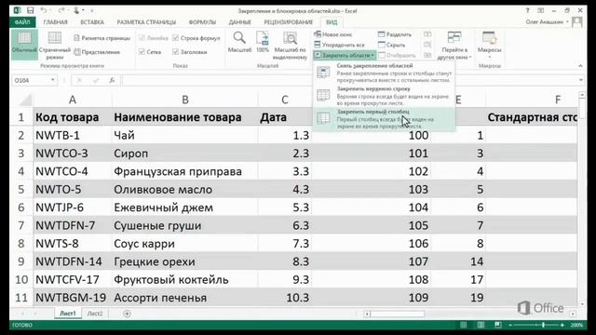Click Упорядочить все
This screenshot has width=596, height=335.
(x=339, y=45)
